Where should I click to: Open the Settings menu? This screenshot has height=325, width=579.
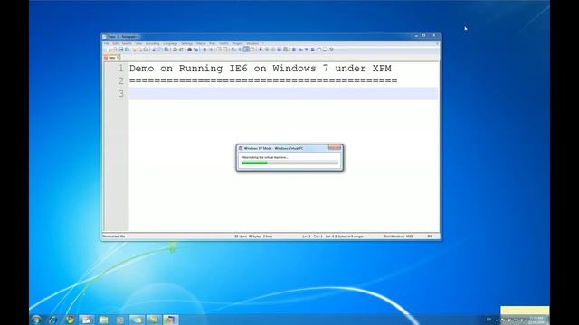coord(187,44)
